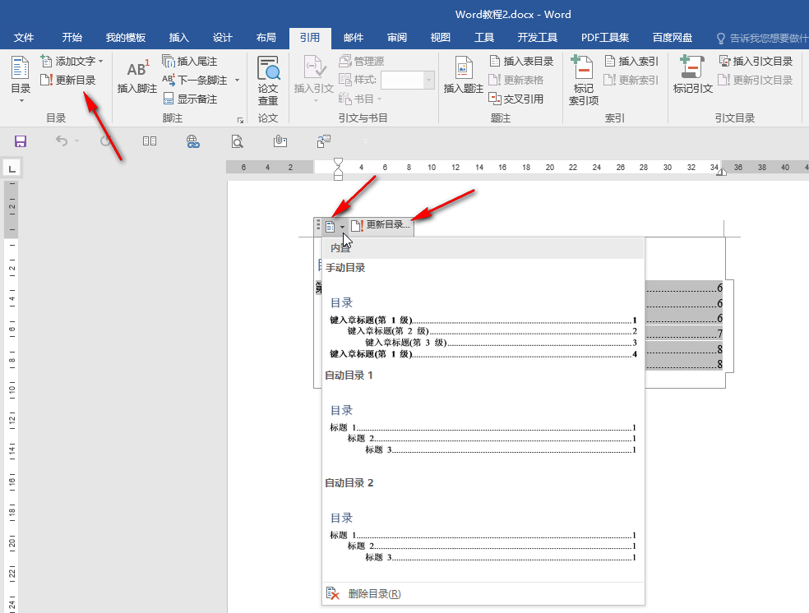Screen dimensions: 809x613
Task: Switch to the 审阅 tab
Action: coord(397,38)
